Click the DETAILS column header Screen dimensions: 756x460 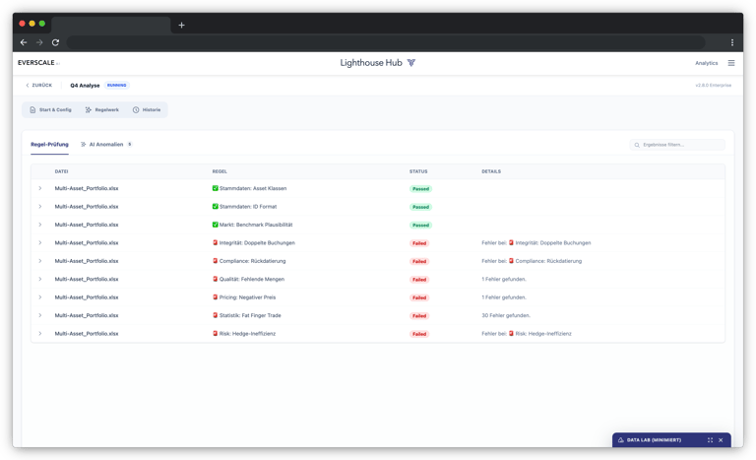tap(491, 171)
